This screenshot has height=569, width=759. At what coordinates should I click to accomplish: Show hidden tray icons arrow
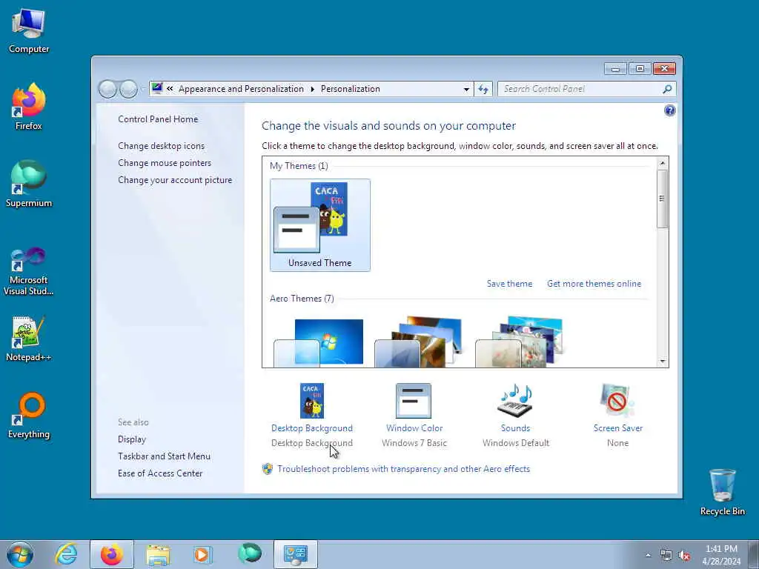(x=648, y=556)
